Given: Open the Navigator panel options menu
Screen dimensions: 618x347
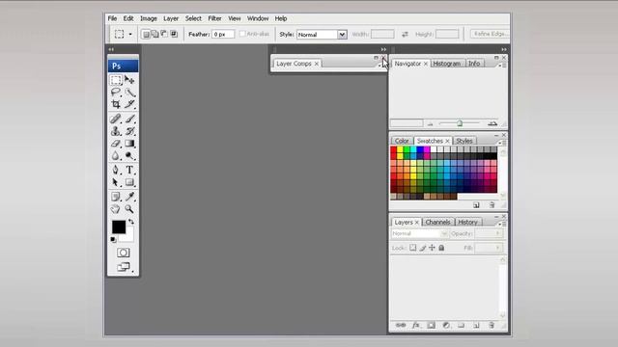Looking at the screenshot, I should point(502,66).
